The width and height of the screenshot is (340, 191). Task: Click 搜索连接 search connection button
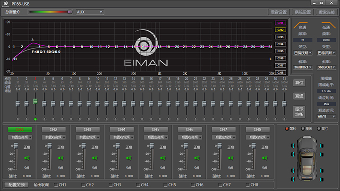[x=327, y=12]
